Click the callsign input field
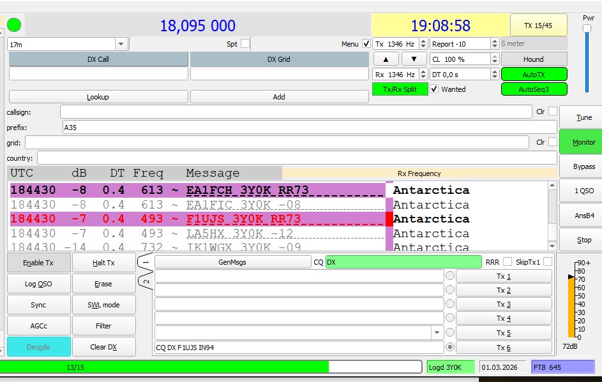 pos(296,112)
